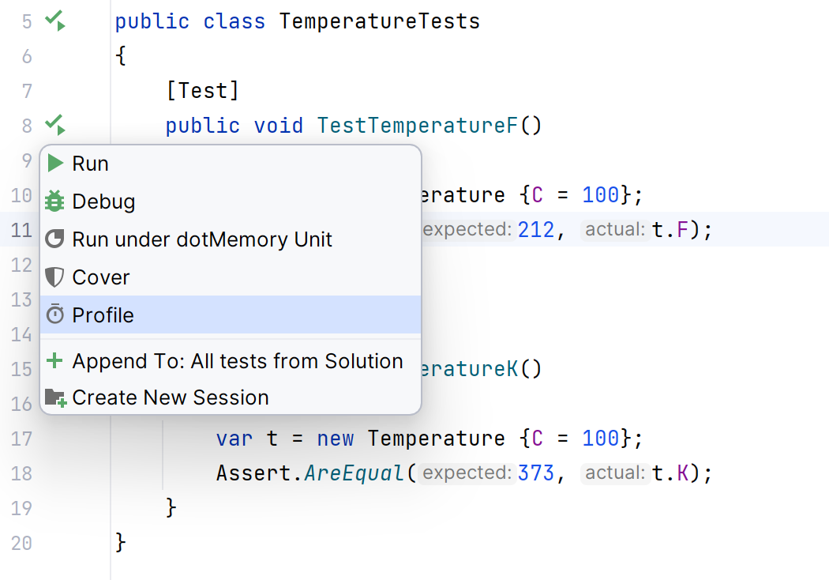Click the test status gutter icon beside TemperatureTests class
Image resolution: width=829 pixels, height=580 pixels.
(54, 21)
